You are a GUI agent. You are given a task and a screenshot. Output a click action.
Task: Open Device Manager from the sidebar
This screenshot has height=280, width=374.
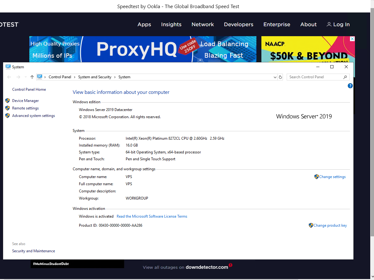pos(25,101)
